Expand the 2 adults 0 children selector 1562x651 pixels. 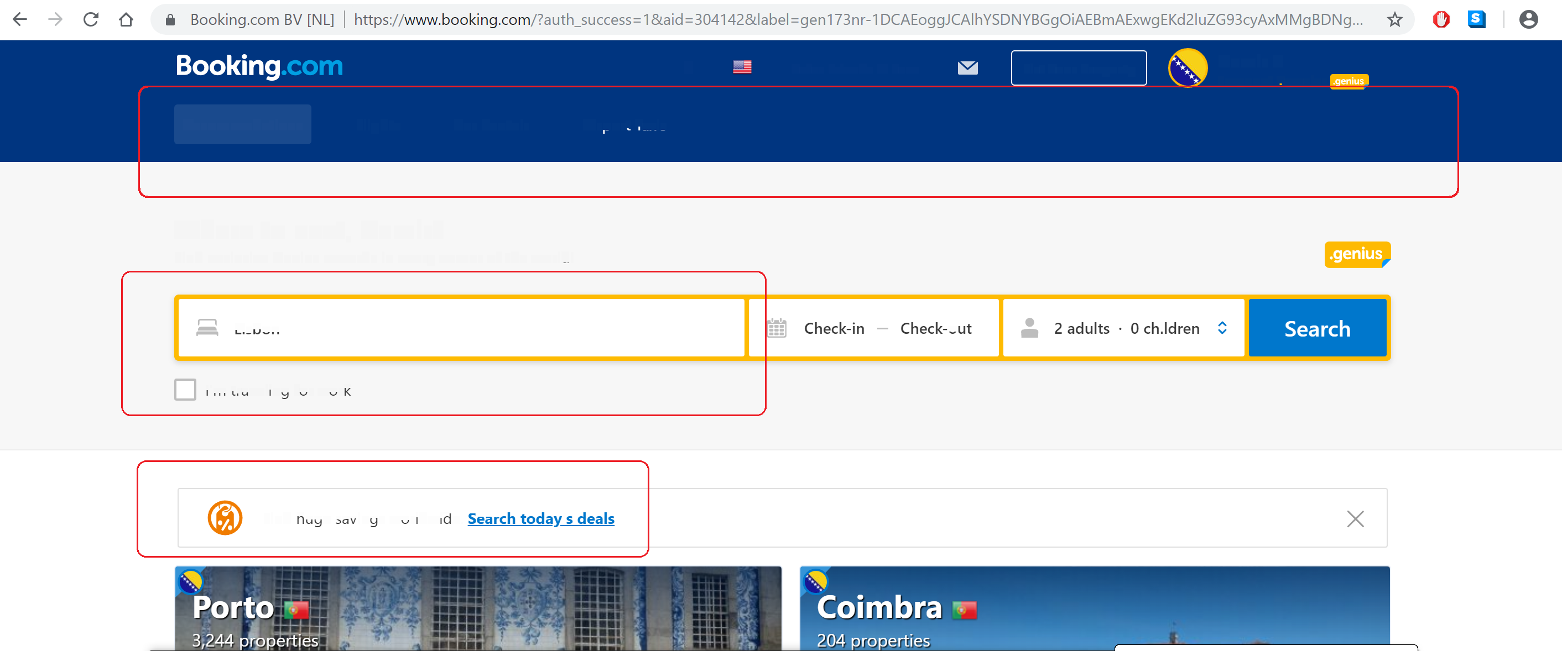point(1123,328)
